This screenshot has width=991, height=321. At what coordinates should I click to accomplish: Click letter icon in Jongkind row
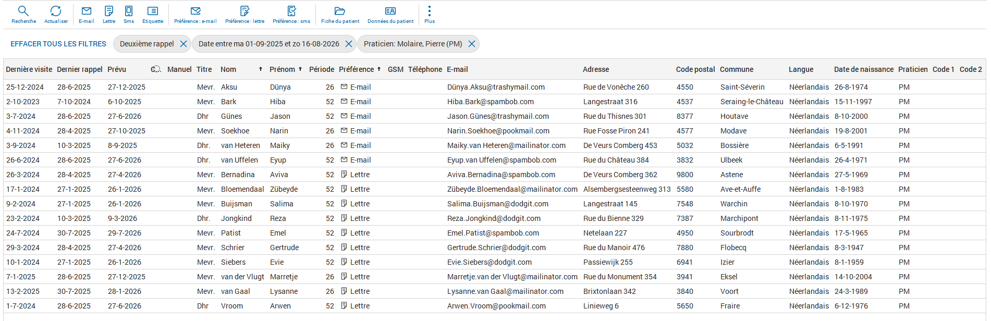[x=344, y=218]
